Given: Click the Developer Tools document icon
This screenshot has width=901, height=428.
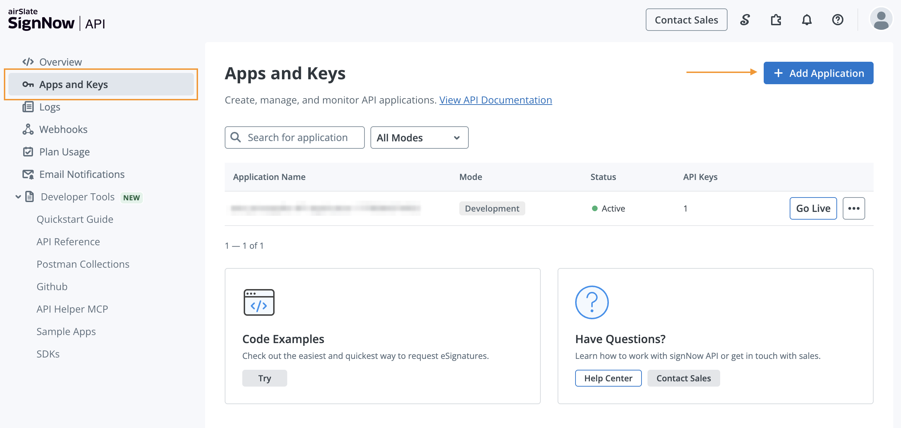Looking at the screenshot, I should (30, 196).
